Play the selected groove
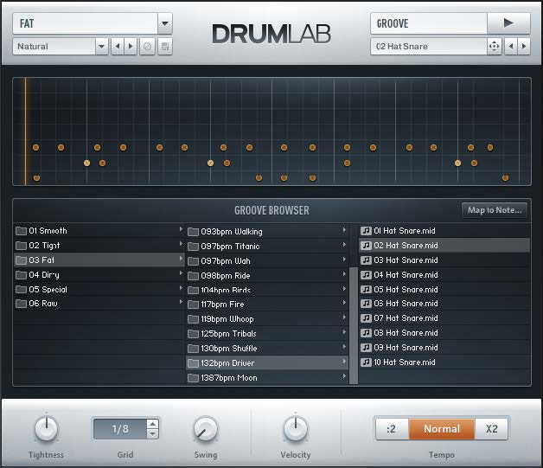This screenshot has width=543, height=468. pyautogui.click(x=508, y=23)
